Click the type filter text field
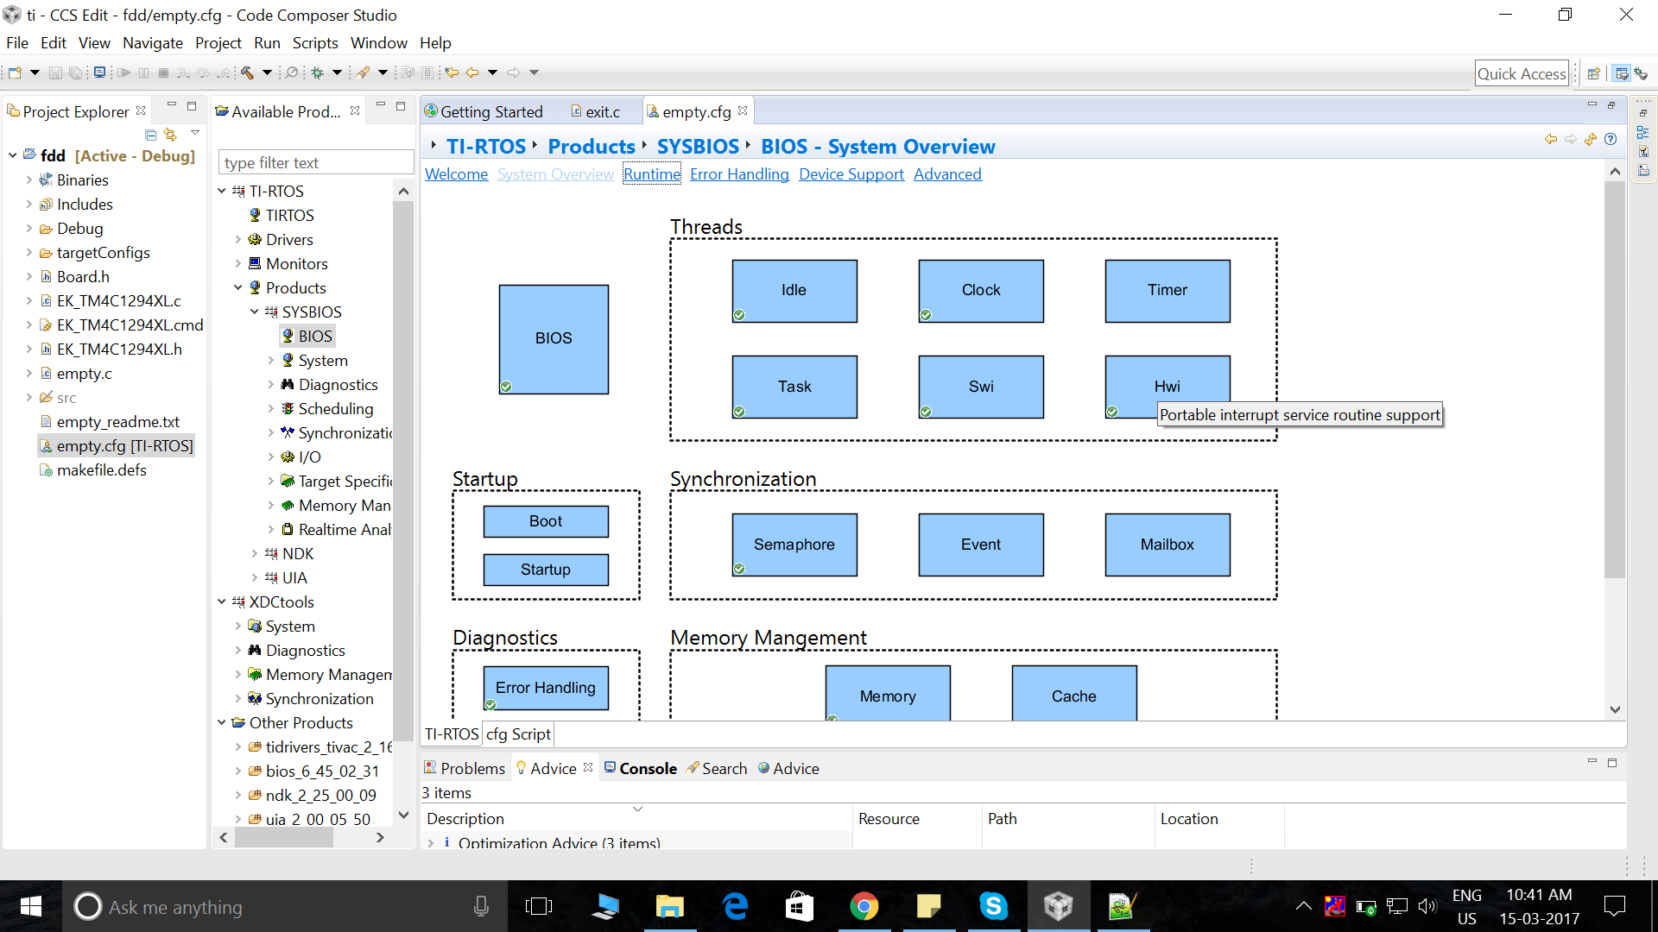The width and height of the screenshot is (1658, 932). (x=317, y=162)
